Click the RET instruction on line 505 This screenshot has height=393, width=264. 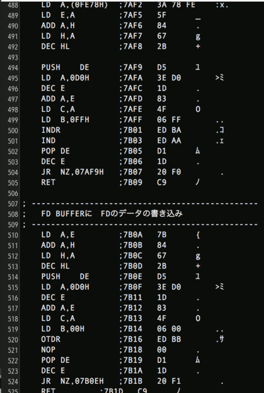pos(49,182)
